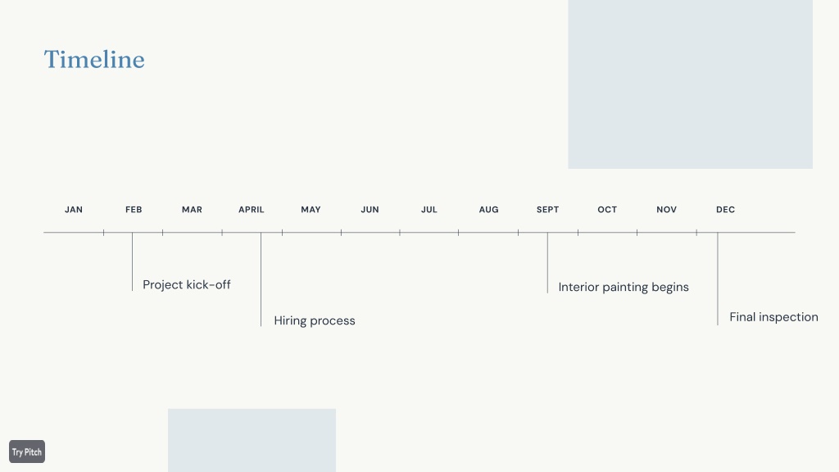Click the JUN month label
Screen dimensions: 839x472
point(370,210)
